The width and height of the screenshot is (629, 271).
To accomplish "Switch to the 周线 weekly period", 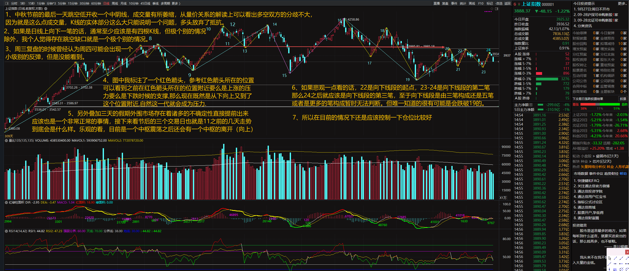I will tap(115, 4).
